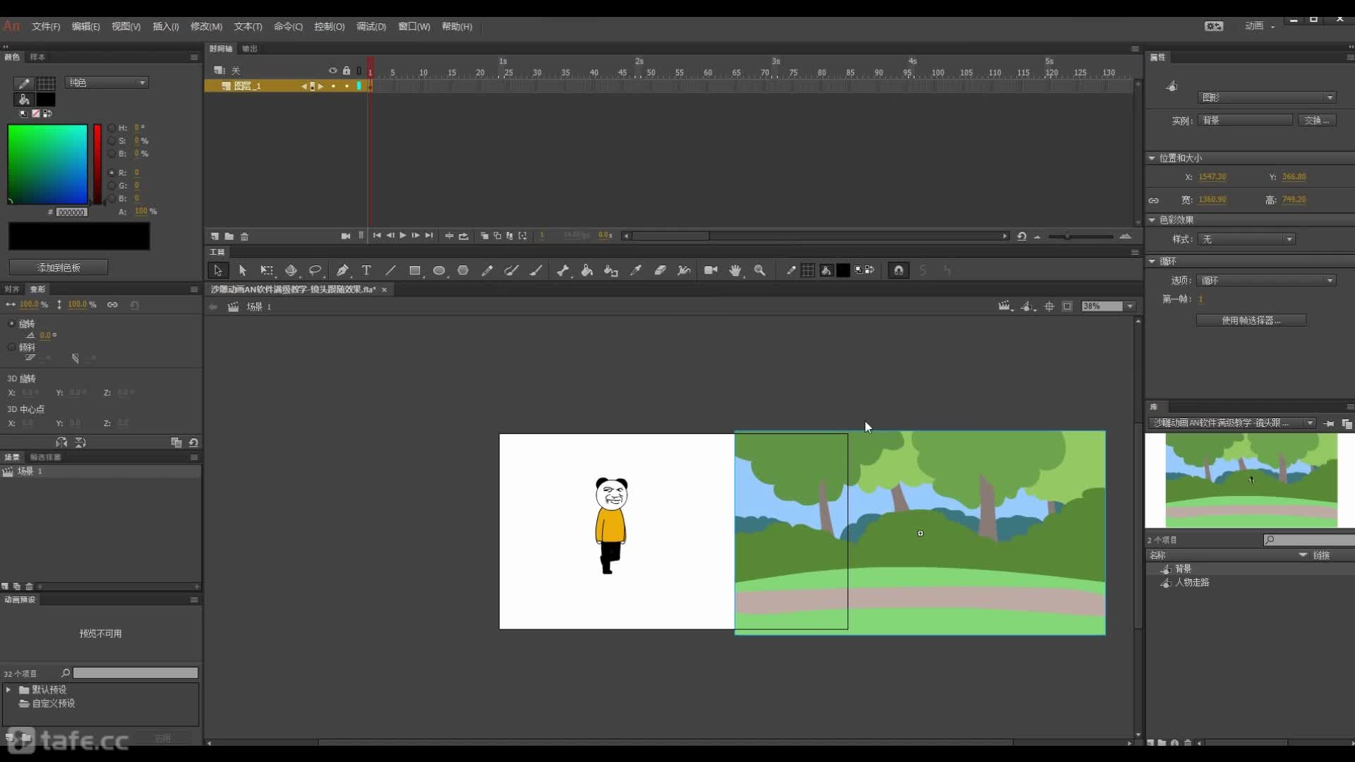
Task: Click the library preview thumbnail of 背景
Action: point(1251,480)
